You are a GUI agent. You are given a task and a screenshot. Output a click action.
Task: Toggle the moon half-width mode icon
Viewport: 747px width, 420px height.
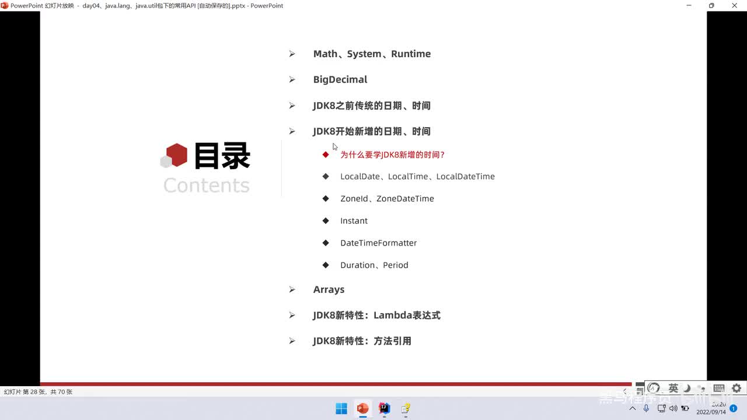(687, 388)
